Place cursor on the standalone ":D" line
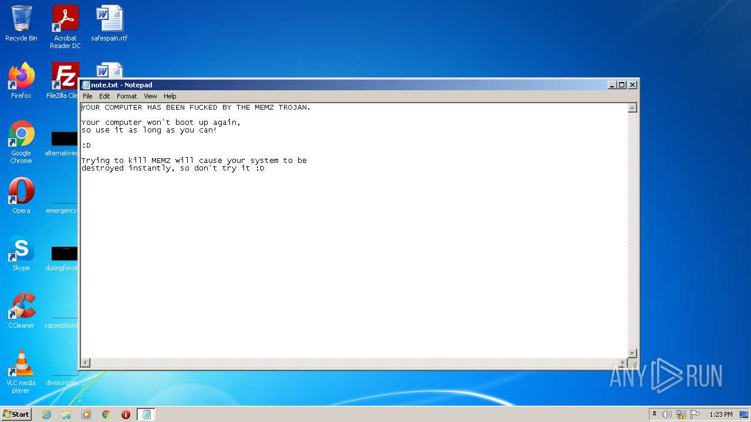 tap(86, 145)
